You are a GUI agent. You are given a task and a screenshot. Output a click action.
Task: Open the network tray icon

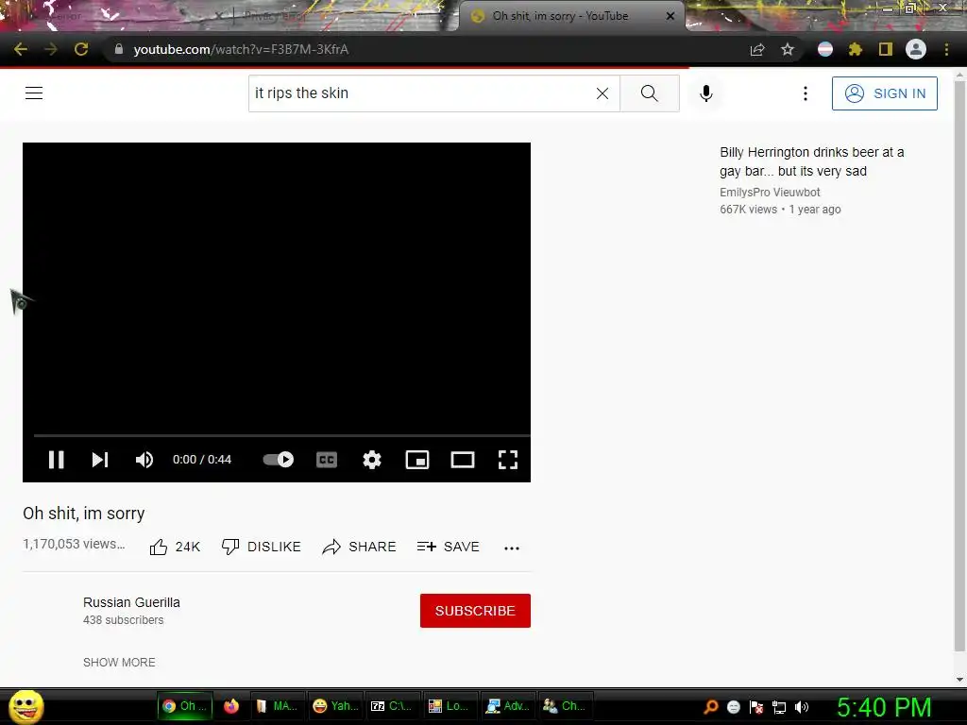pyautogui.click(x=779, y=707)
